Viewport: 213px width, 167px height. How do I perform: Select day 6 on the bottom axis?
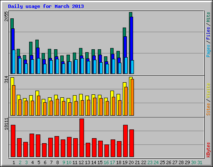(45, 162)
